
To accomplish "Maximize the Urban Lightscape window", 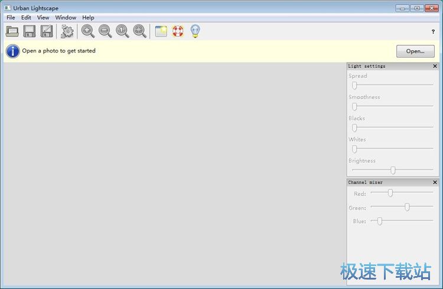I will 417,8.
